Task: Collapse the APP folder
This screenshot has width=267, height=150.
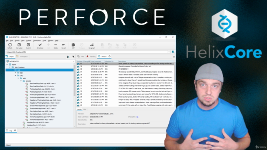Action: pyautogui.click(x=18, y=78)
